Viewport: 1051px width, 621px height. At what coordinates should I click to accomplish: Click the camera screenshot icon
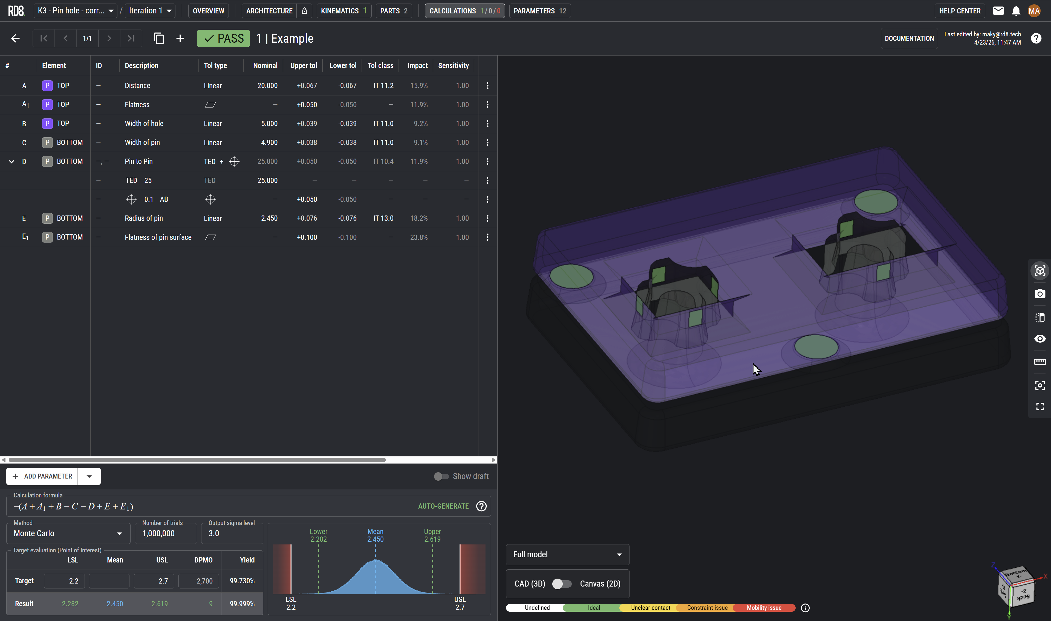1040,294
